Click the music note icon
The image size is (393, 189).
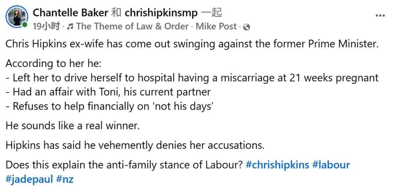pyautogui.click(x=71, y=27)
